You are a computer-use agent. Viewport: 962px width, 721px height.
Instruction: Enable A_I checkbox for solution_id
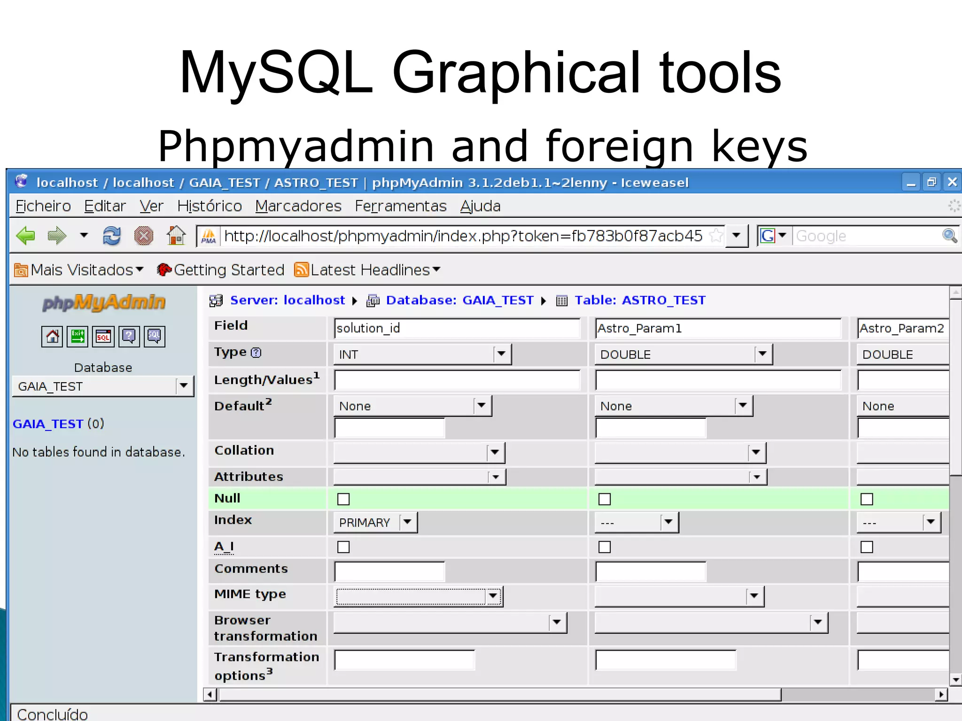coord(343,547)
